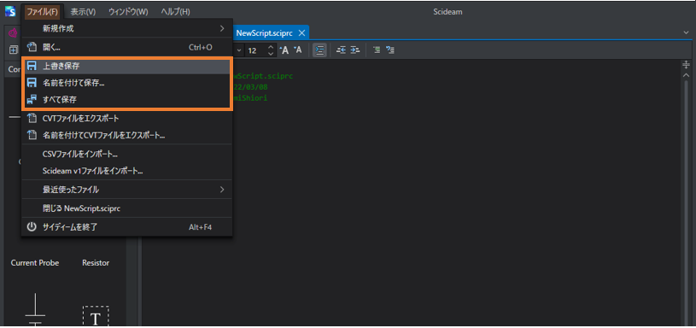Open the font dropdown arrow beside size 12
Viewport: 696px width, 328px height.
[x=239, y=50]
